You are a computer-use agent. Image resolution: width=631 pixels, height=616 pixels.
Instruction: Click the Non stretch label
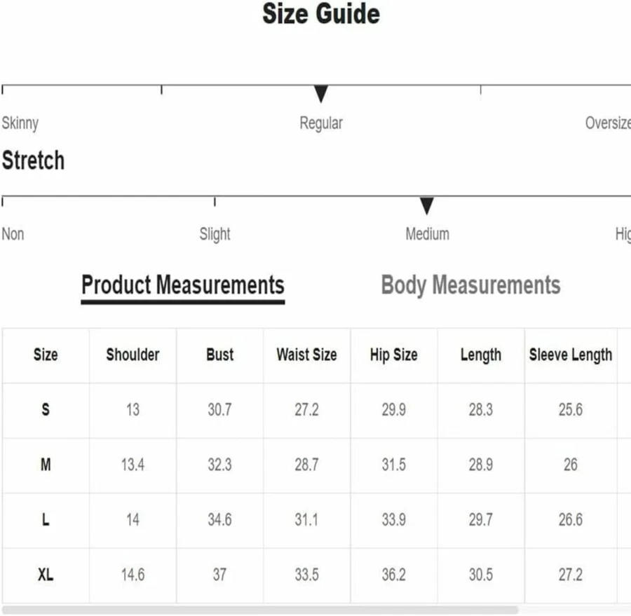click(13, 234)
